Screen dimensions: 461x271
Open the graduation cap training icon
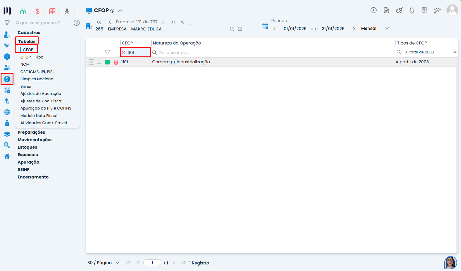tap(437, 10)
